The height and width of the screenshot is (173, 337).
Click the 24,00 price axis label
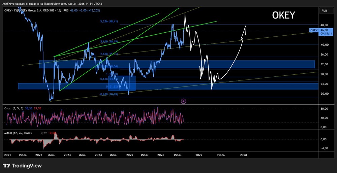pos(324,84)
